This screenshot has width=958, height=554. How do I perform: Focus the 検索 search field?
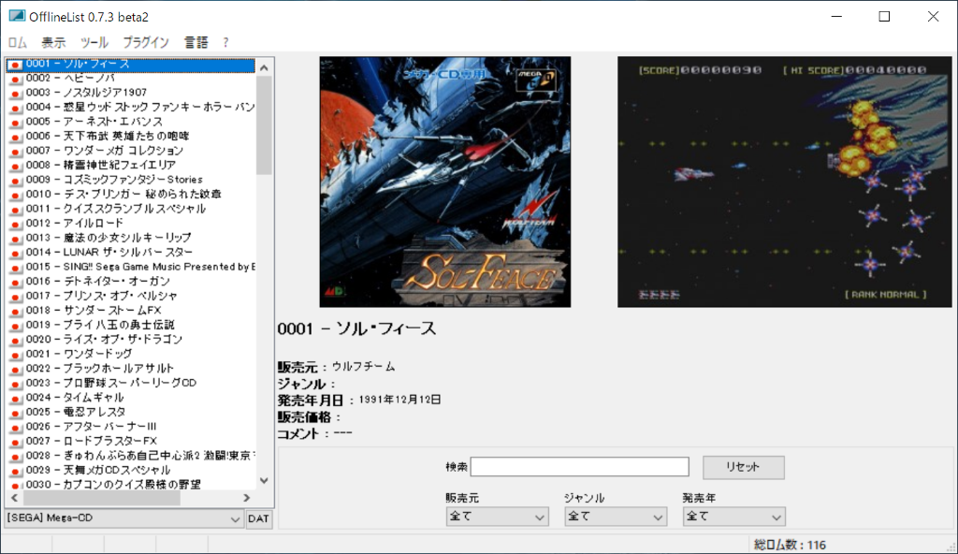[579, 467]
